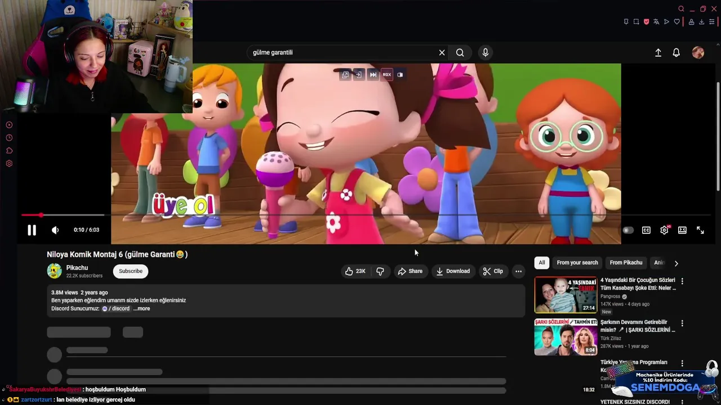Open more actions three-dot menu
Screen dimensions: 721x405
(518, 271)
